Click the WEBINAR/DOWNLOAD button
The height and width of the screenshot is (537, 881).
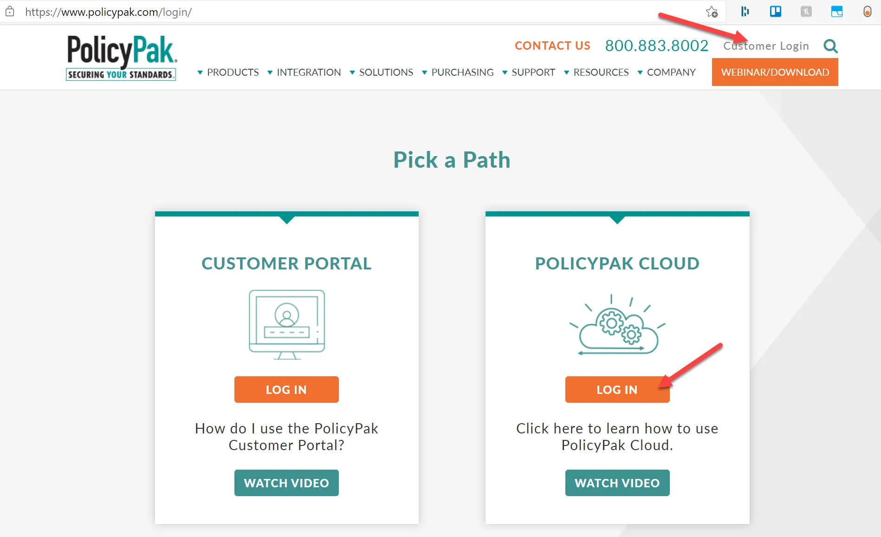[x=775, y=72]
